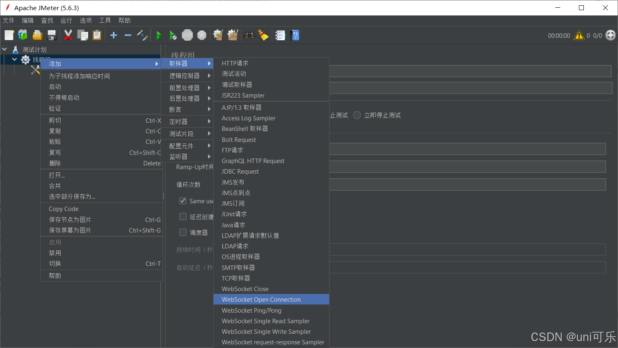Toggle the 延迟创建 checkbox
618x348 pixels.
pos(183,217)
